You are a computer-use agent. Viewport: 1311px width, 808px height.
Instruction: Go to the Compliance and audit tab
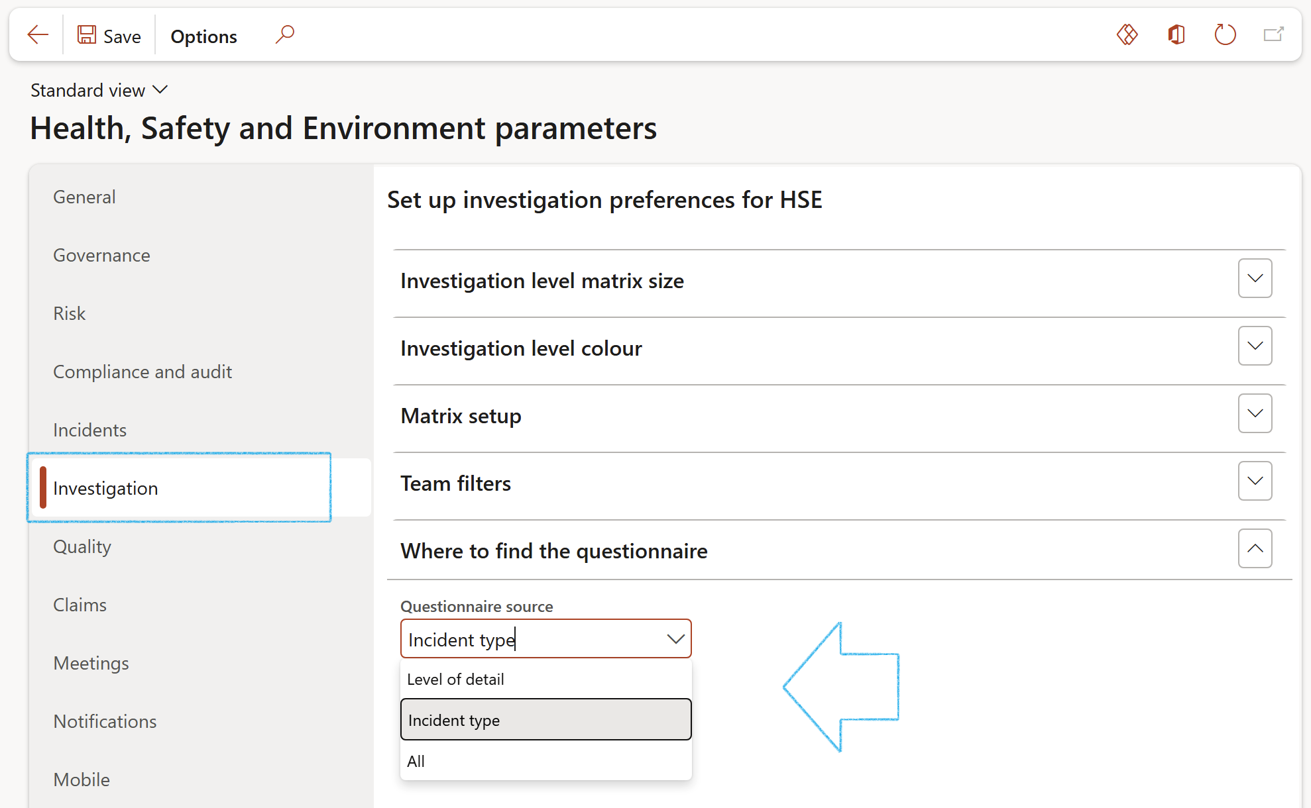142,372
